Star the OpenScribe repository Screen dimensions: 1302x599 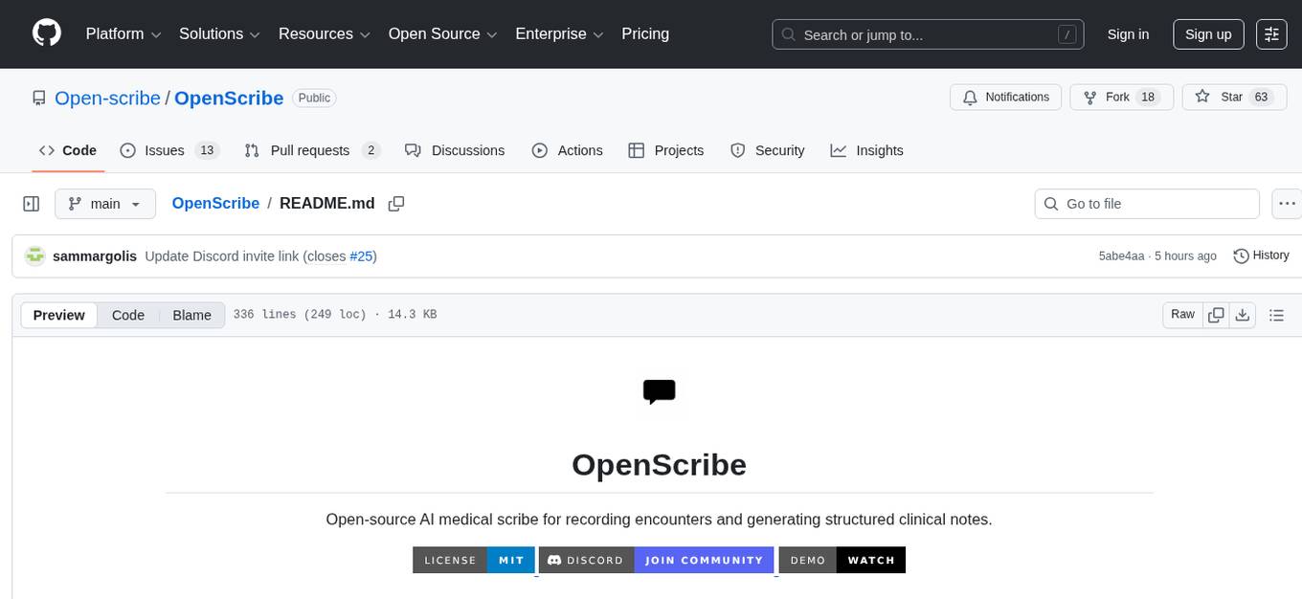(1233, 97)
